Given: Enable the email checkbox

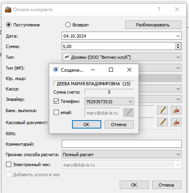Looking at the screenshot, I should click(x=56, y=113).
